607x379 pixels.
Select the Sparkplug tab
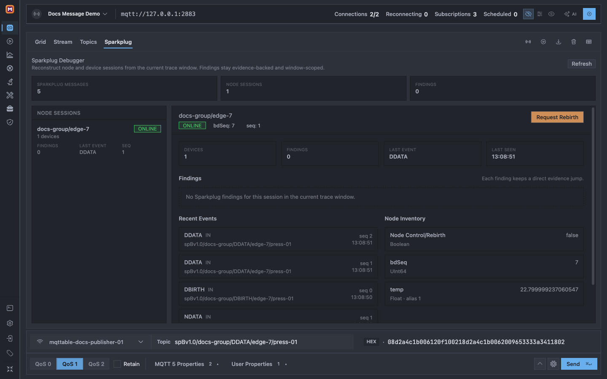pyautogui.click(x=118, y=42)
